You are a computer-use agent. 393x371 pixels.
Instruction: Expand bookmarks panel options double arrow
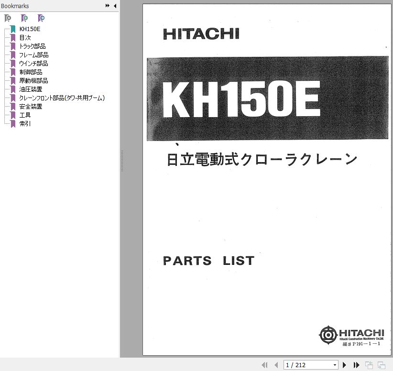pyautogui.click(x=107, y=6)
